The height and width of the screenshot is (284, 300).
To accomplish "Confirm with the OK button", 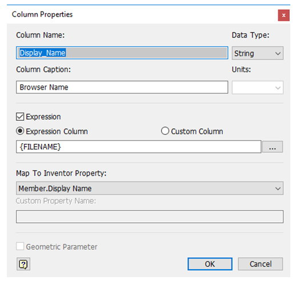I will [x=210, y=264].
